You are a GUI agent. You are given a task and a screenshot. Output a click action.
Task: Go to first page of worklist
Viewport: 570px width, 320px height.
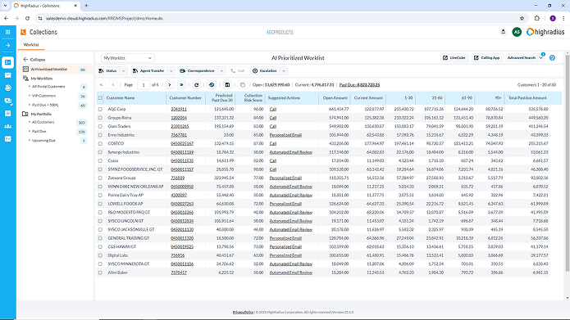pos(102,85)
